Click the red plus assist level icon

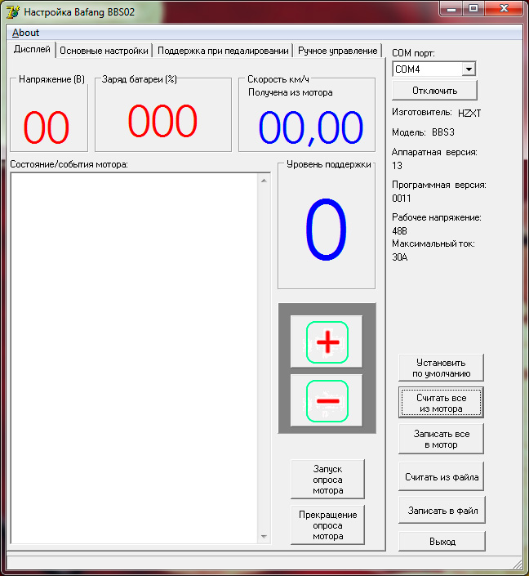point(327,342)
